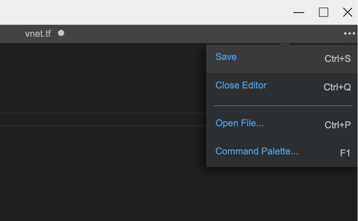
Task: Select the Close Editor menu entry
Action: [282, 87]
